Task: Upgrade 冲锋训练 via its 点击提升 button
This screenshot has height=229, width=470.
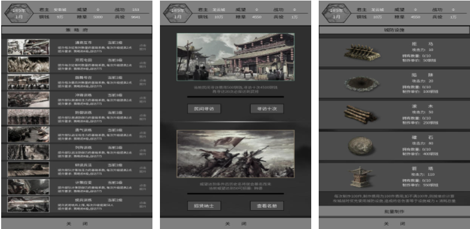Action: point(143,100)
